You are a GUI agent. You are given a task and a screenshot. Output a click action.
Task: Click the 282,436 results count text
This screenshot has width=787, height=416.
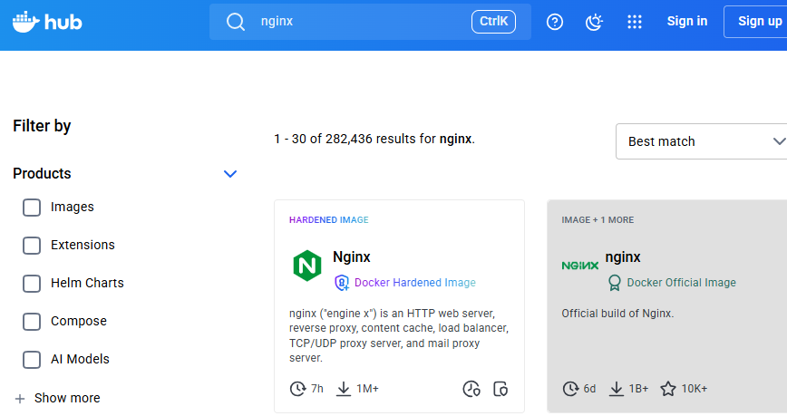tap(374, 139)
